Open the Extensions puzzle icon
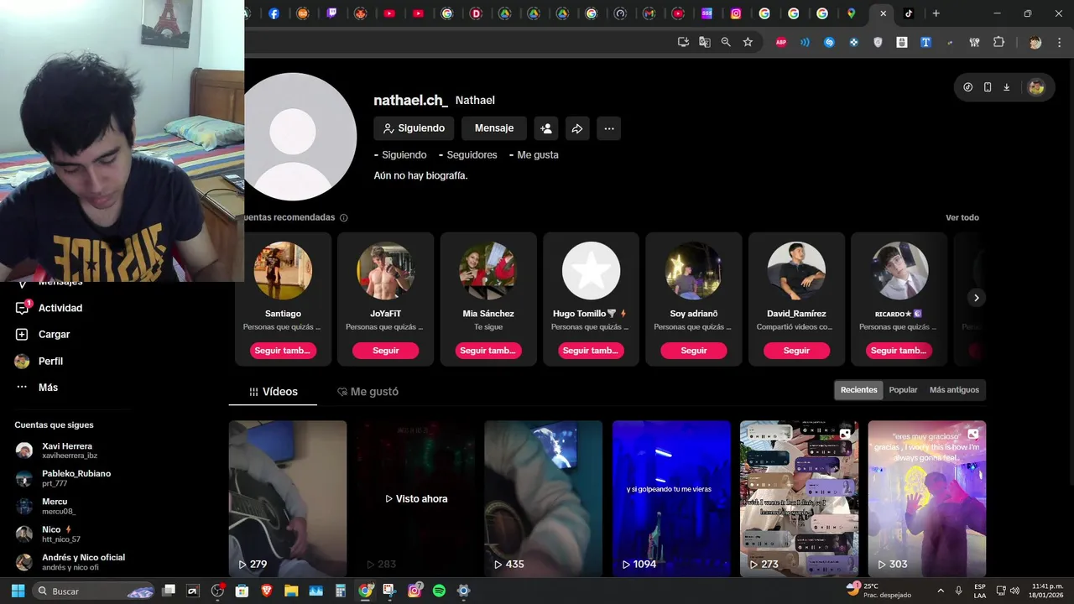Screen dimensions: 1074x604 pyautogui.click(x=998, y=42)
